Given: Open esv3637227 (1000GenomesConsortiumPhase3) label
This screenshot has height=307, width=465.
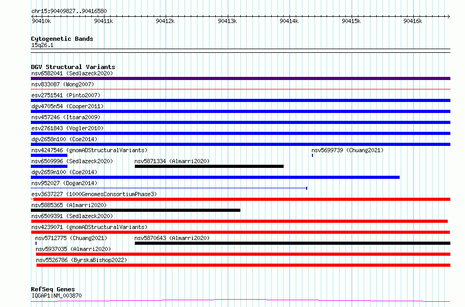Looking at the screenshot, I should [94, 194].
